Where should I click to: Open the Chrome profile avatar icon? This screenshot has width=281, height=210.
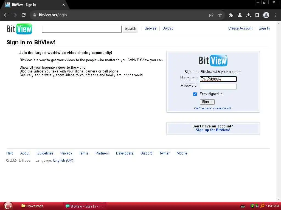point(266,15)
